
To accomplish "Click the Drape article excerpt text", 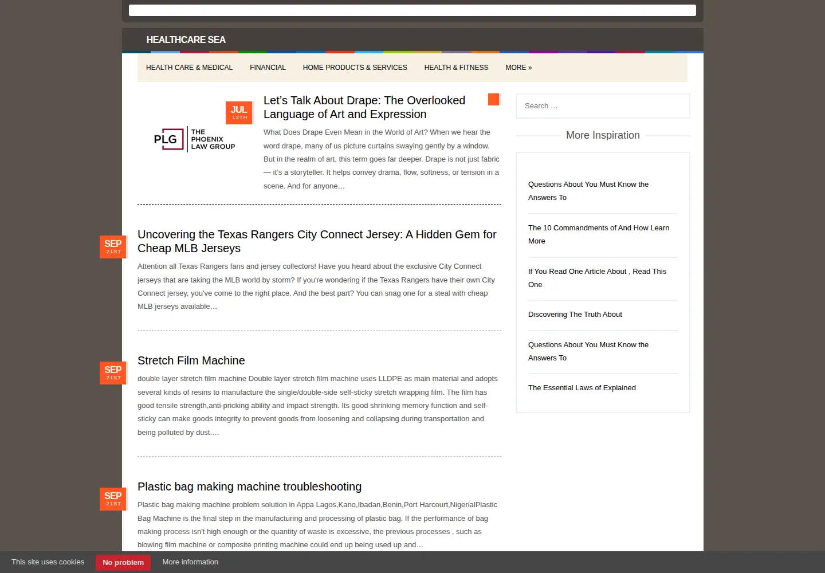I will click(x=382, y=159).
